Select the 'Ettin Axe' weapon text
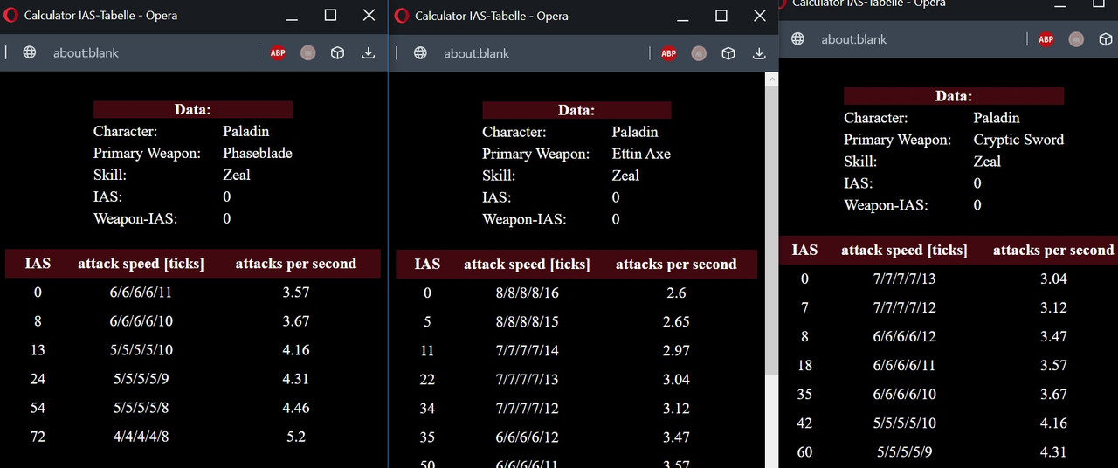 point(641,154)
